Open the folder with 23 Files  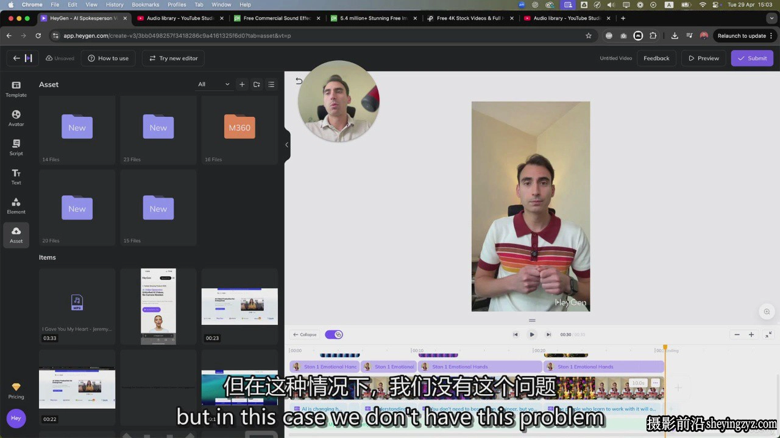(158, 130)
